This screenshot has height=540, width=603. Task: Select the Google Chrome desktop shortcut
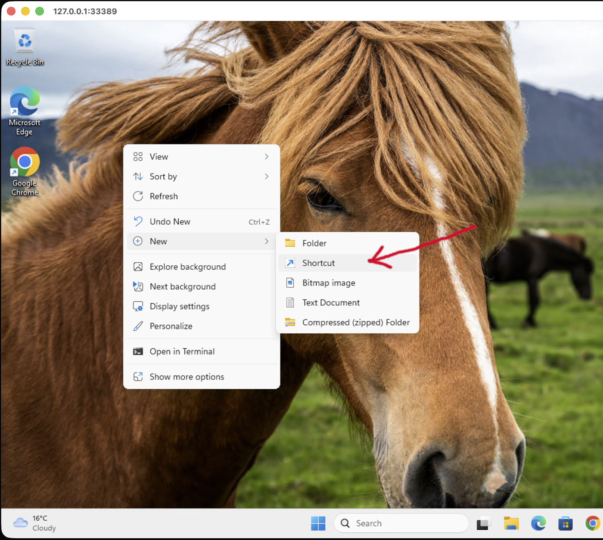pos(25,171)
